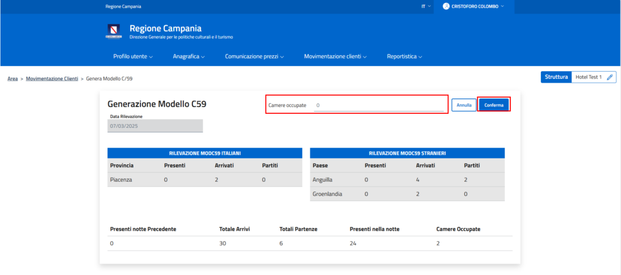Click the large Regione Campania header title
Image resolution: width=621 pixels, height=275 pixels.
point(165,28)
